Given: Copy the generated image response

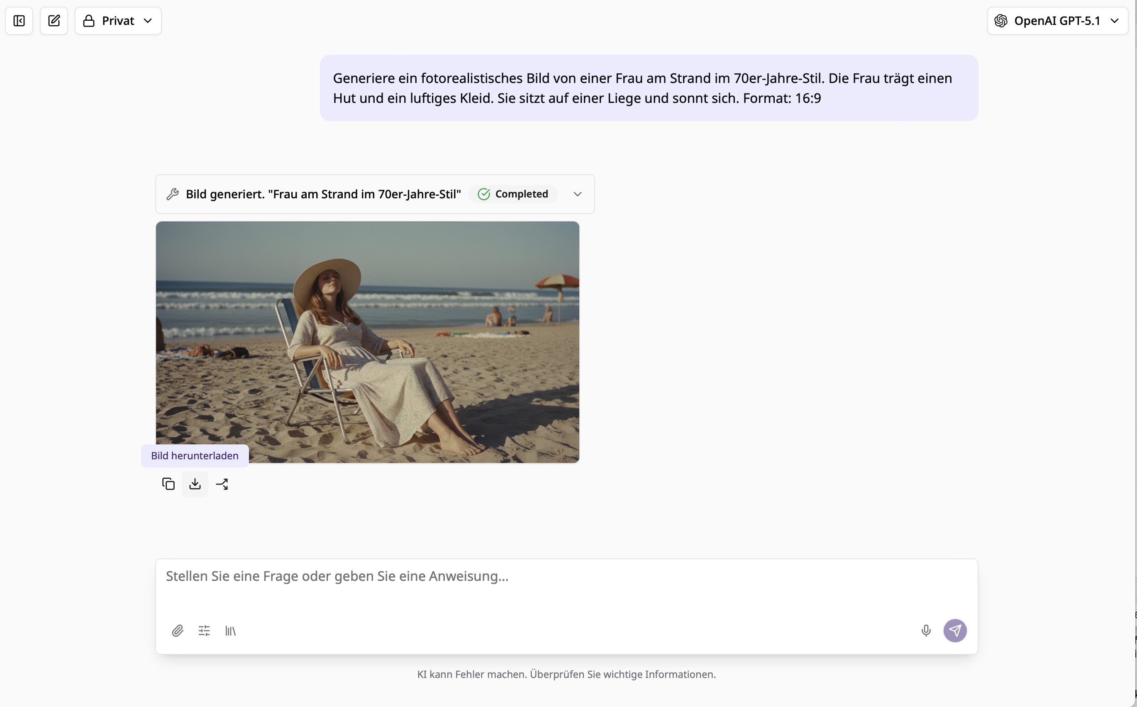Looking at the screenshot, I should click(x=168, y=484).
